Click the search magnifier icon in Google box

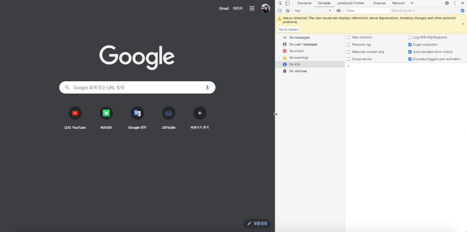click(67, 88)
